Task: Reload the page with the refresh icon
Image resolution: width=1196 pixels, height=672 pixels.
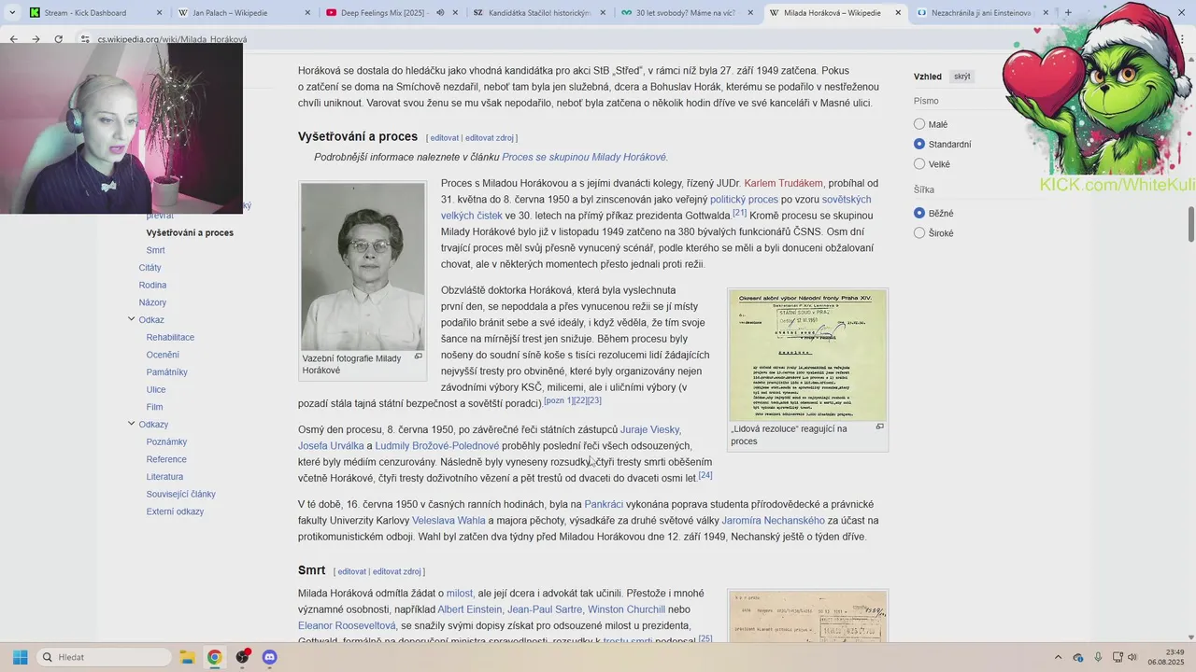Action: pos(58,39)
